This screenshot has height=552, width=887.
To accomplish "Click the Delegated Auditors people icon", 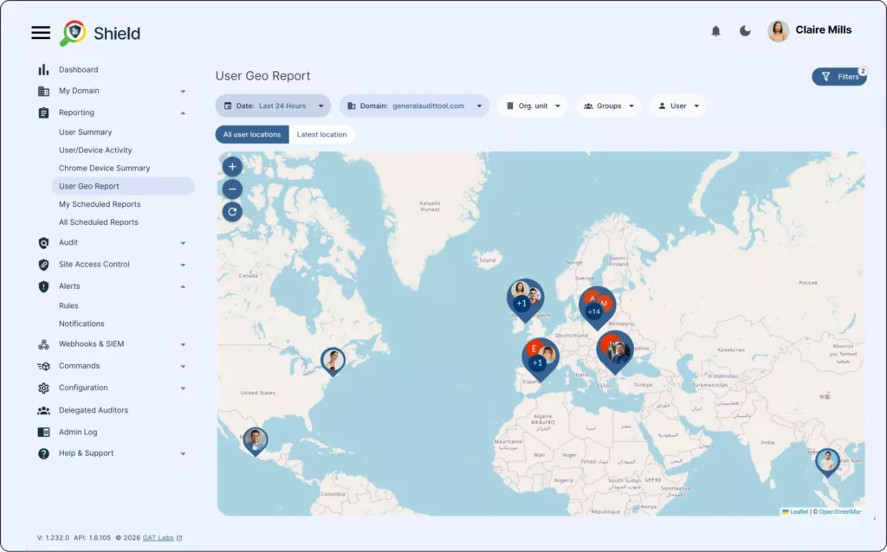I will coord(44,409).
